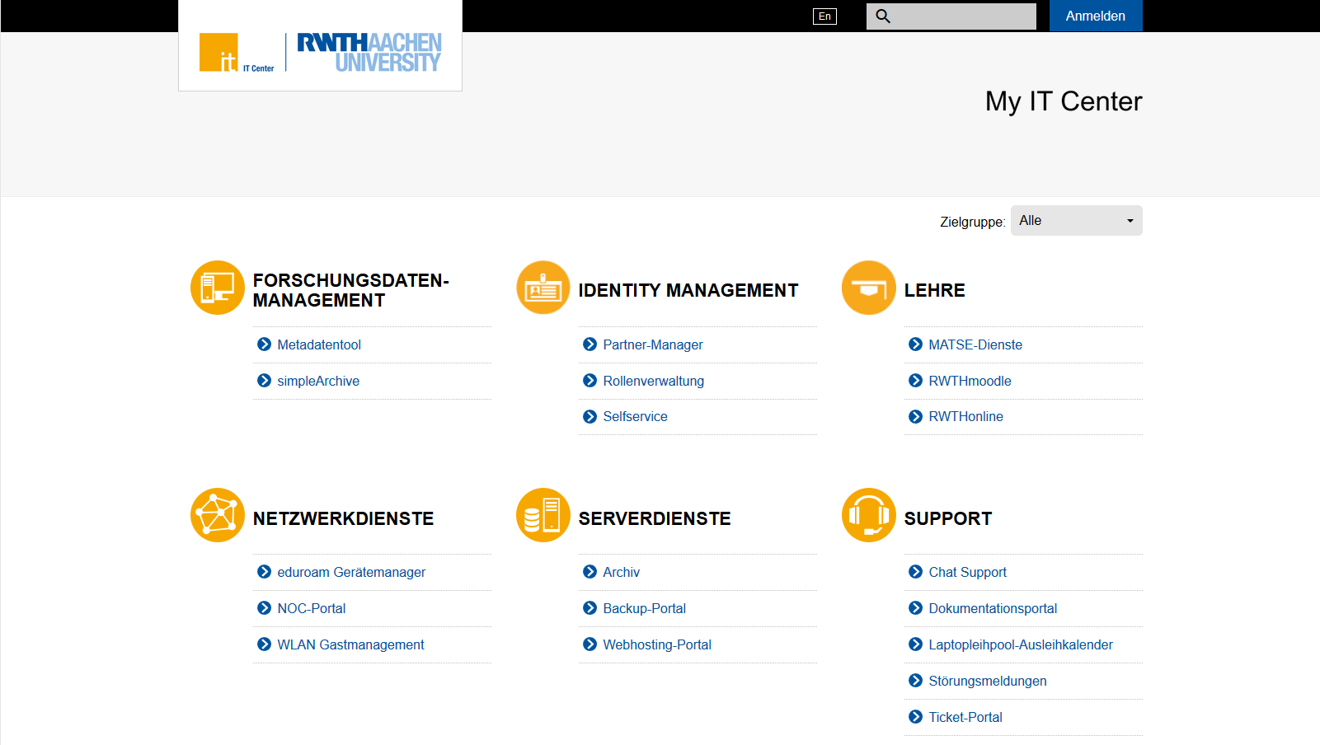Go to eduroam Gerätemanager
The height and width of the screenshot is (745, 1320).
click(351, 572)
